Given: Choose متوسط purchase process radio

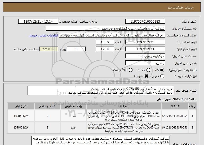Looking at the screenshot, I should [147, 76].
